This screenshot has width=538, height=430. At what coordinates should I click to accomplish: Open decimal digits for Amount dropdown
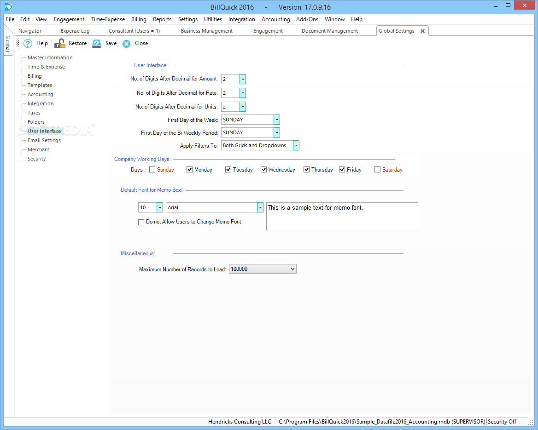tap(243, 79)
